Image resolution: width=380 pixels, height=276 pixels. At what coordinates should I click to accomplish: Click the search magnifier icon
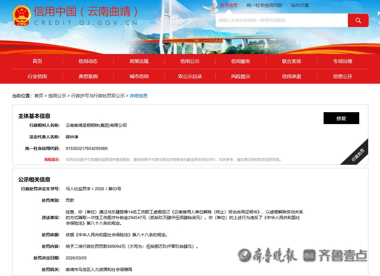[x=358, y=20]
